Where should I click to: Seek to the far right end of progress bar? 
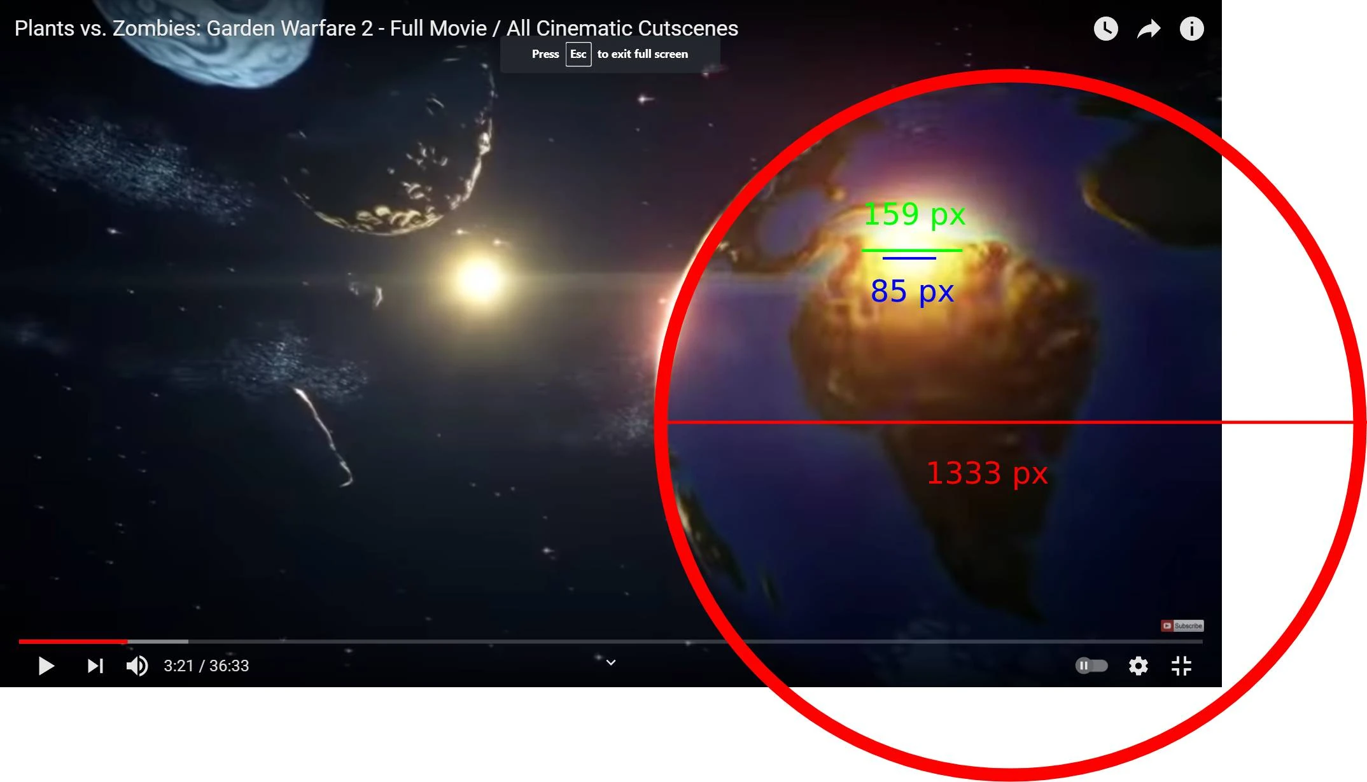click(1200, 641)
